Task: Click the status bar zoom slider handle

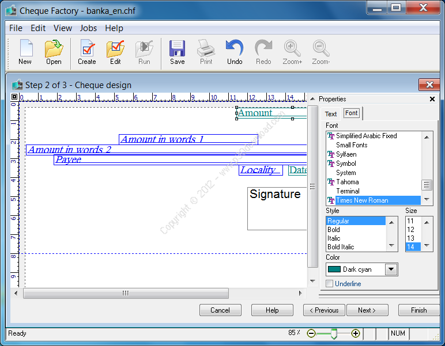Action: 334,334
